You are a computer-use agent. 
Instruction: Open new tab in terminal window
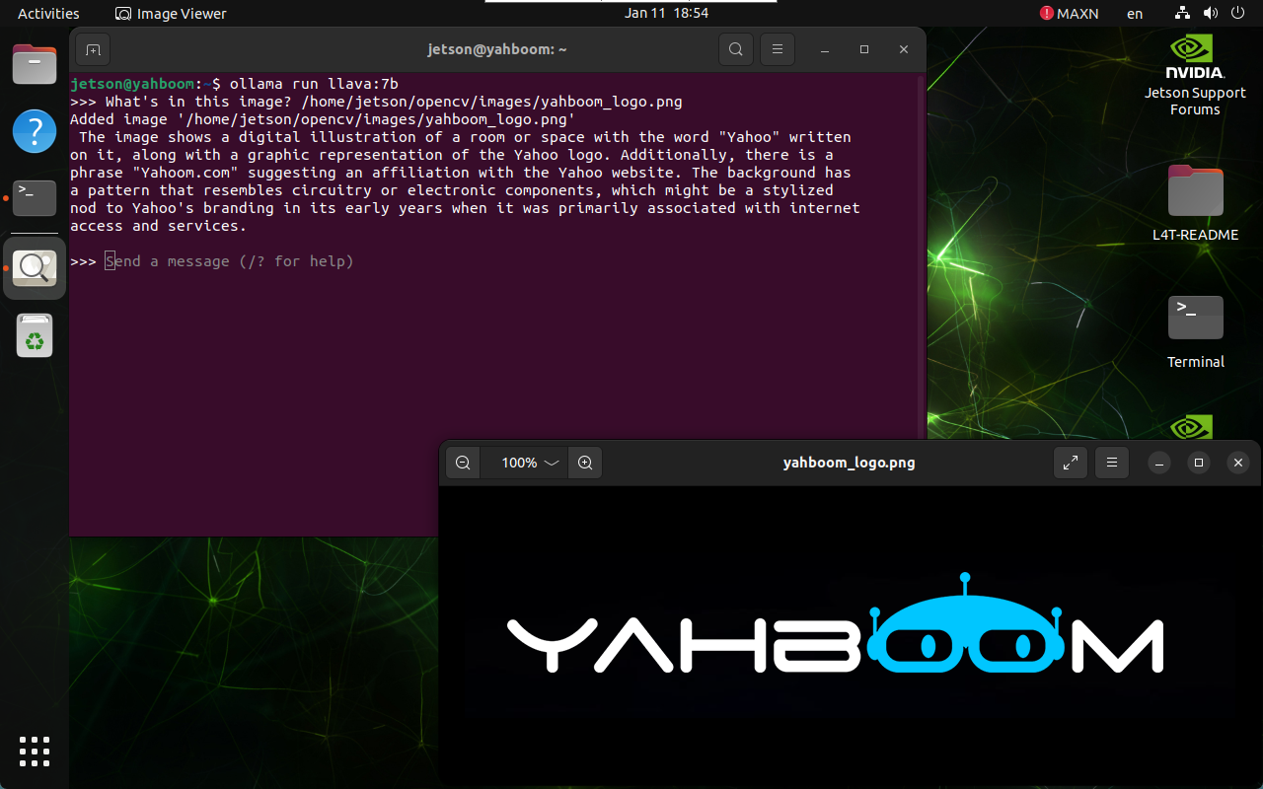92,49
